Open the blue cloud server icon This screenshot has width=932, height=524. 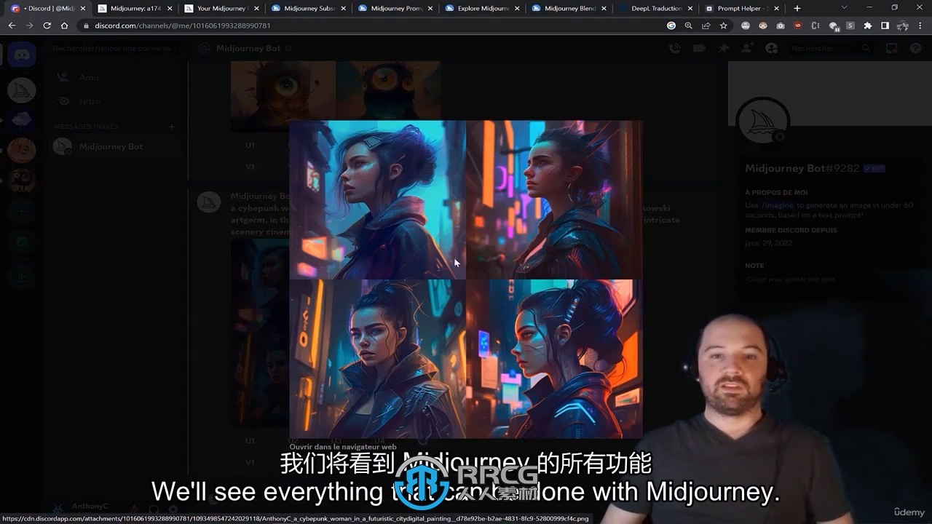coord(21,119)
